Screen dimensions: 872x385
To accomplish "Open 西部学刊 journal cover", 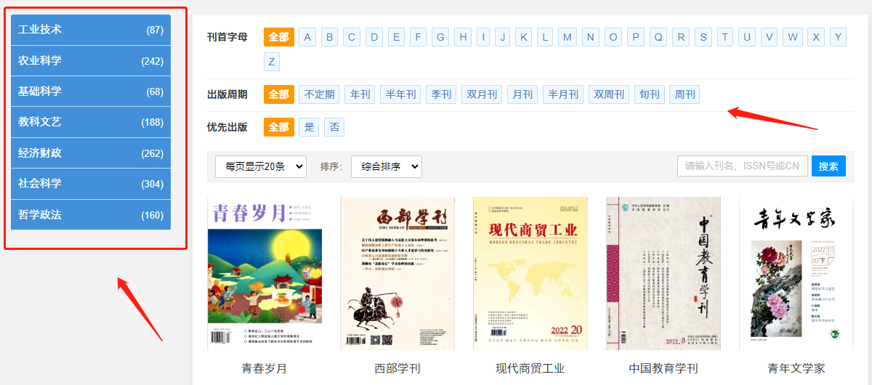I will [x=398, y=273].
